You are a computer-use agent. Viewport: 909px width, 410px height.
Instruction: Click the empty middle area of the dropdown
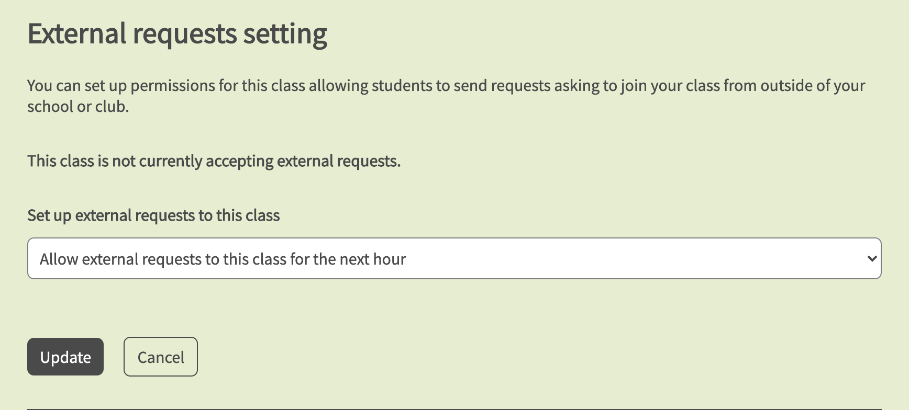[x=628, y=259]
